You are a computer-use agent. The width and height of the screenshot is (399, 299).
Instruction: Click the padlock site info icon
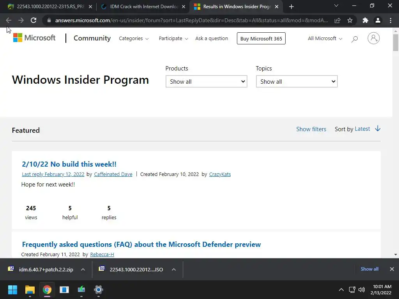pyautogui.click(x=49, y=20)
